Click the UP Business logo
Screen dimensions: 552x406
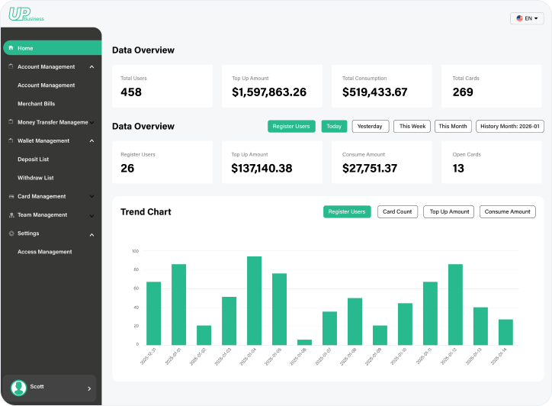(26, 14)
